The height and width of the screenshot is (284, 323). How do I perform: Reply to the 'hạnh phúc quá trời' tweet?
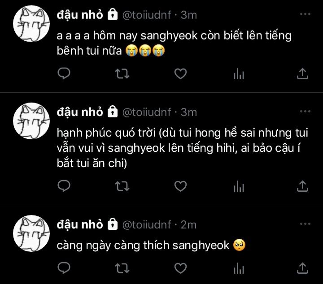[64, 186]
